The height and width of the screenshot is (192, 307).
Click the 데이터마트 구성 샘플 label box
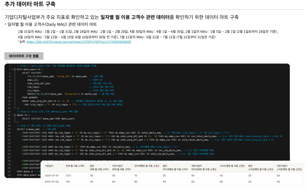click(24, 56)
